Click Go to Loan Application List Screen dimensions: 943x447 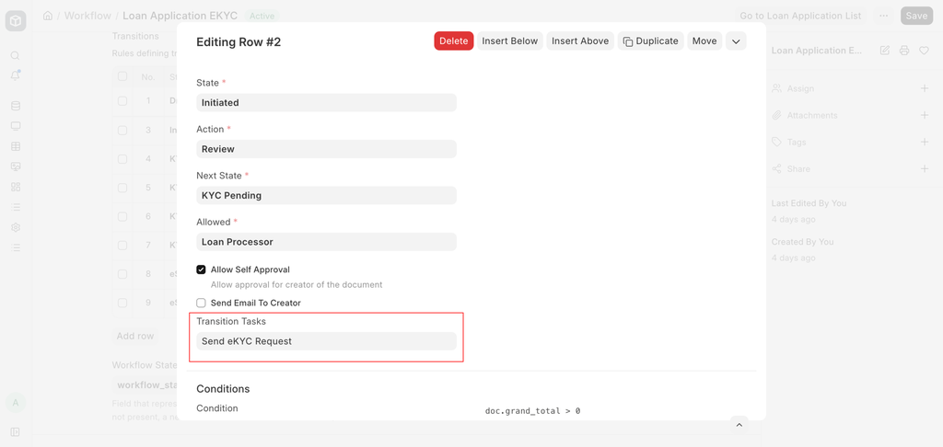800,16
